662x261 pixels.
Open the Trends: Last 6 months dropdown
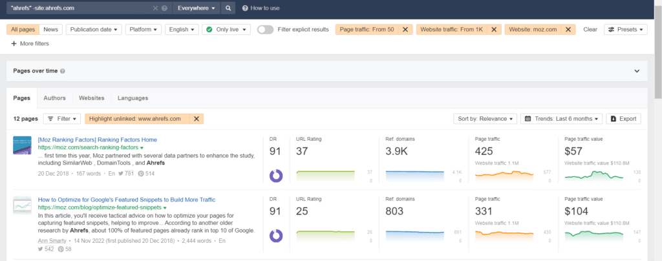[561, 119]
